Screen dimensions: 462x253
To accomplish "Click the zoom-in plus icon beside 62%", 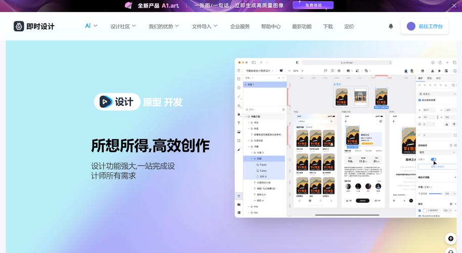I will [x=302, y=71].
